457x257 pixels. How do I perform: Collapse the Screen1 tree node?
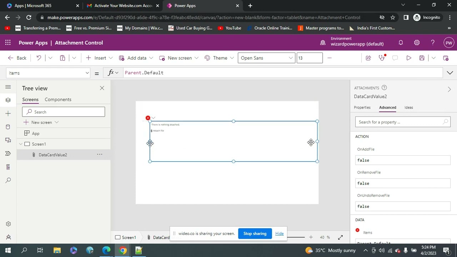21,144
